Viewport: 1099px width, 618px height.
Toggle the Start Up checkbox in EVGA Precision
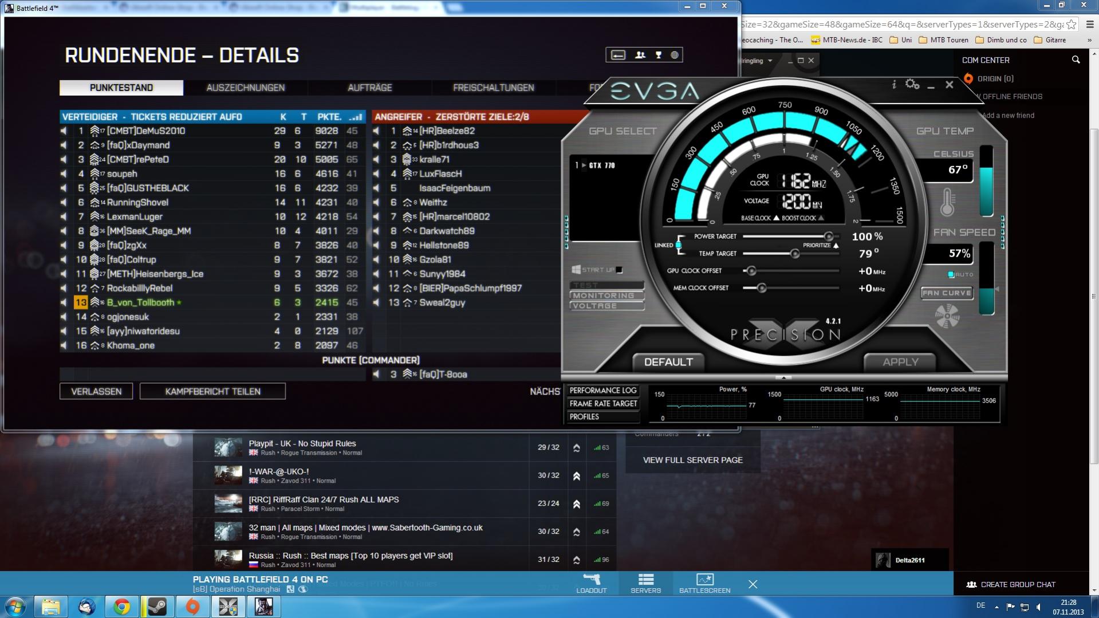tap(619, 270)
